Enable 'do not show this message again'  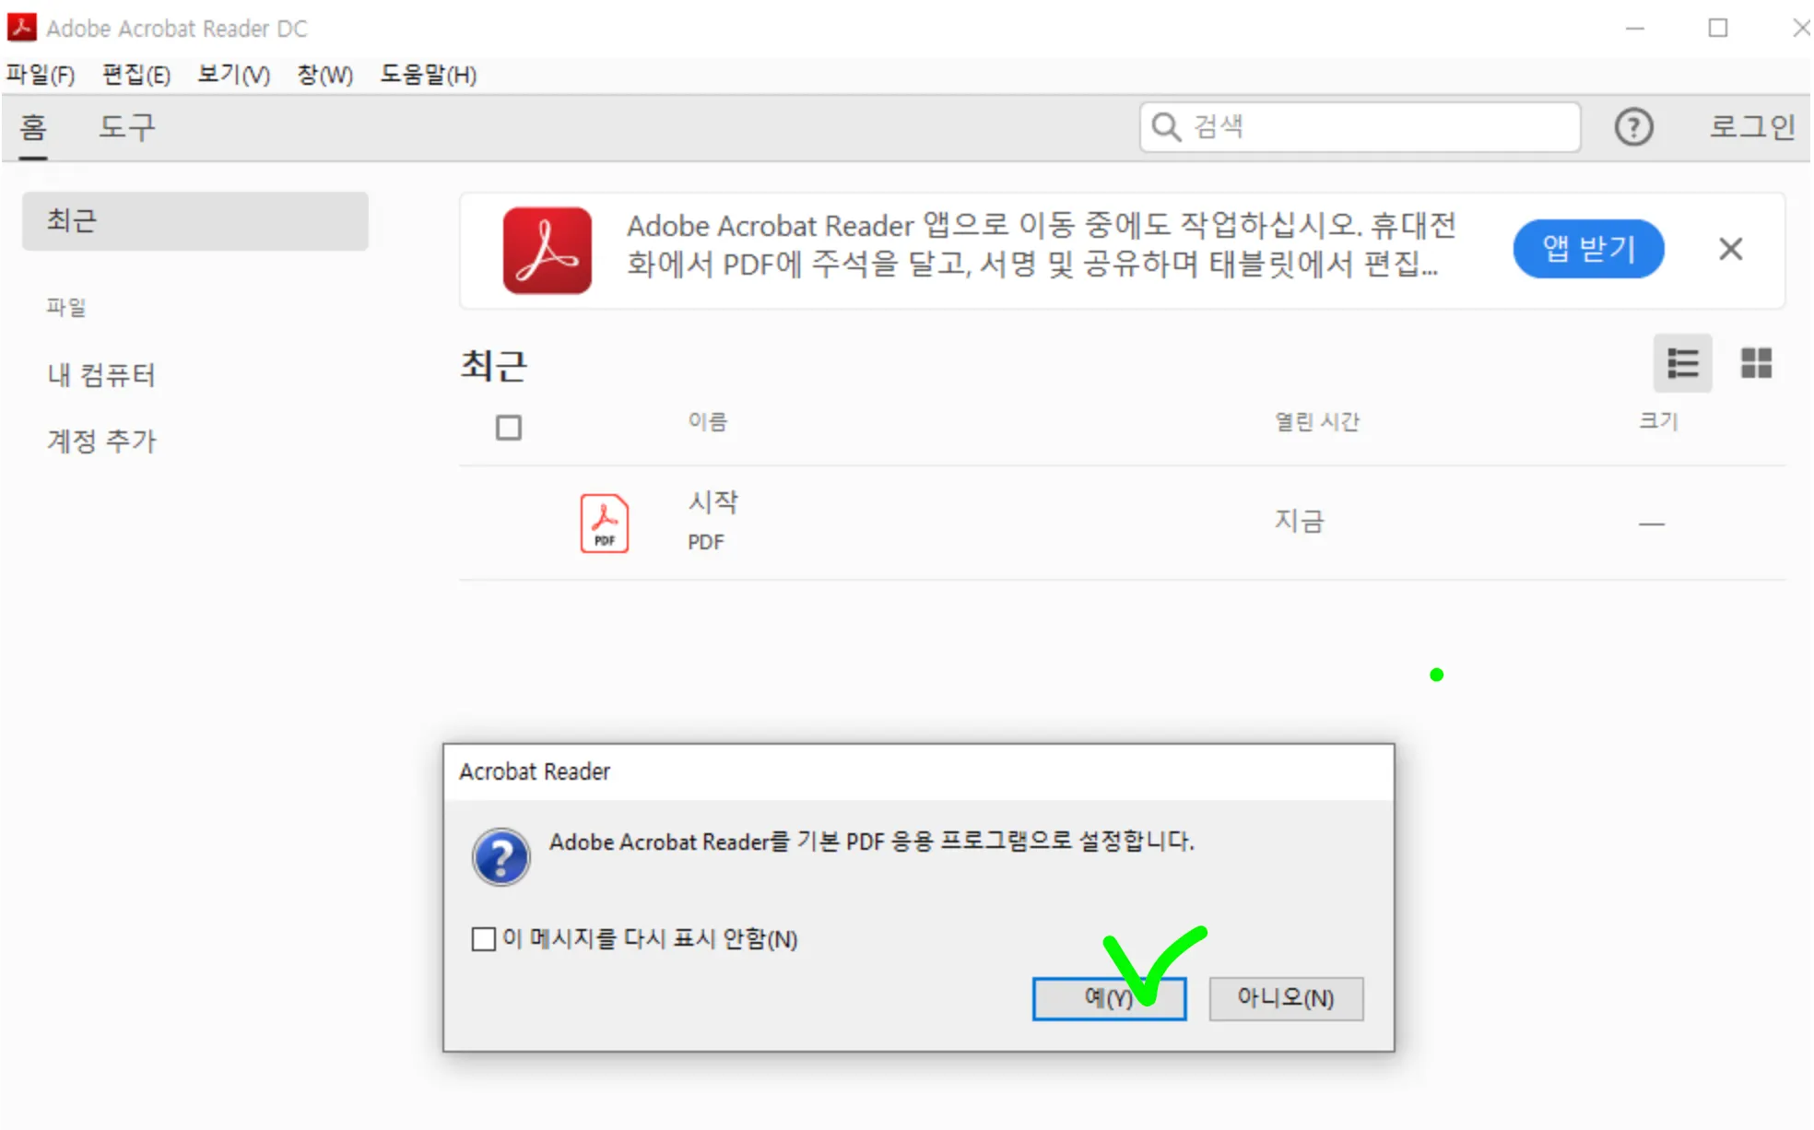pos(483,938)
